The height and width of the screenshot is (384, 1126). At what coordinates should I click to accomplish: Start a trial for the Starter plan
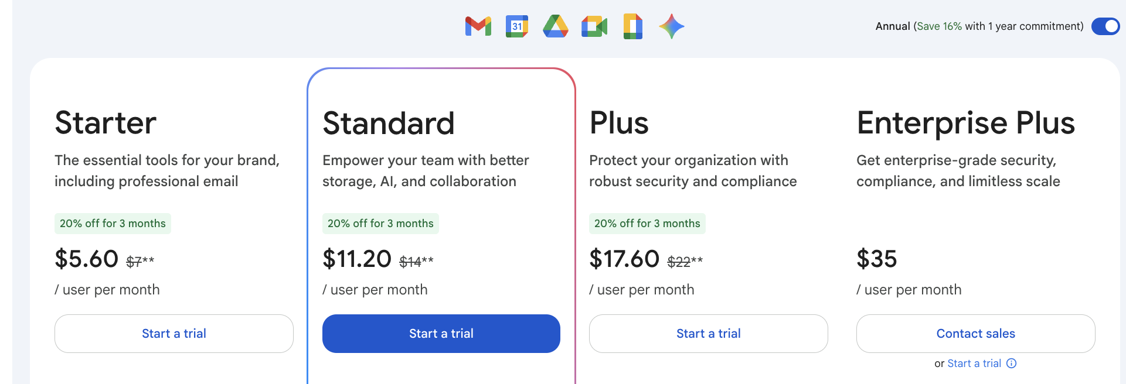[x=174, y=333]
